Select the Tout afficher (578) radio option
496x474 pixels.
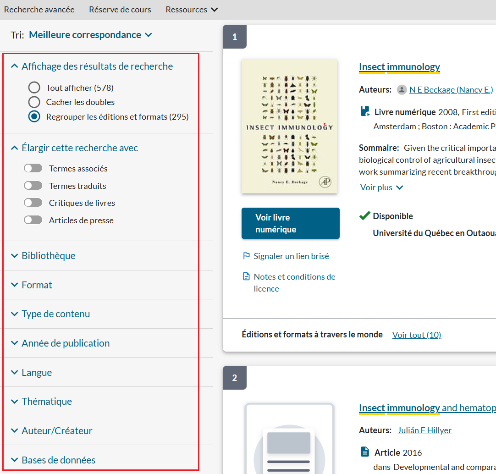click(x=34, y=88)
